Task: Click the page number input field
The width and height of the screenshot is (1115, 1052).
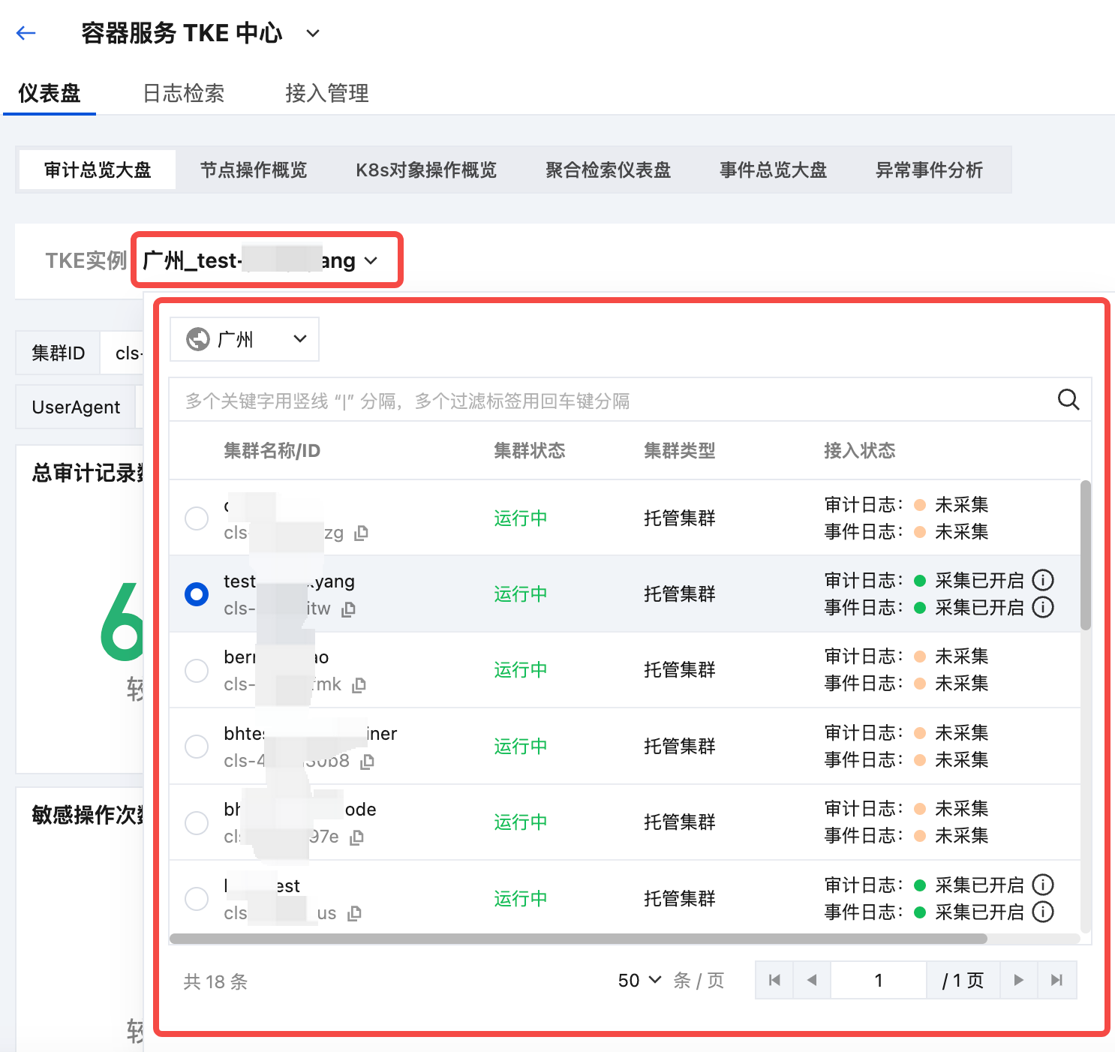Action: click(x=878, y=980)
